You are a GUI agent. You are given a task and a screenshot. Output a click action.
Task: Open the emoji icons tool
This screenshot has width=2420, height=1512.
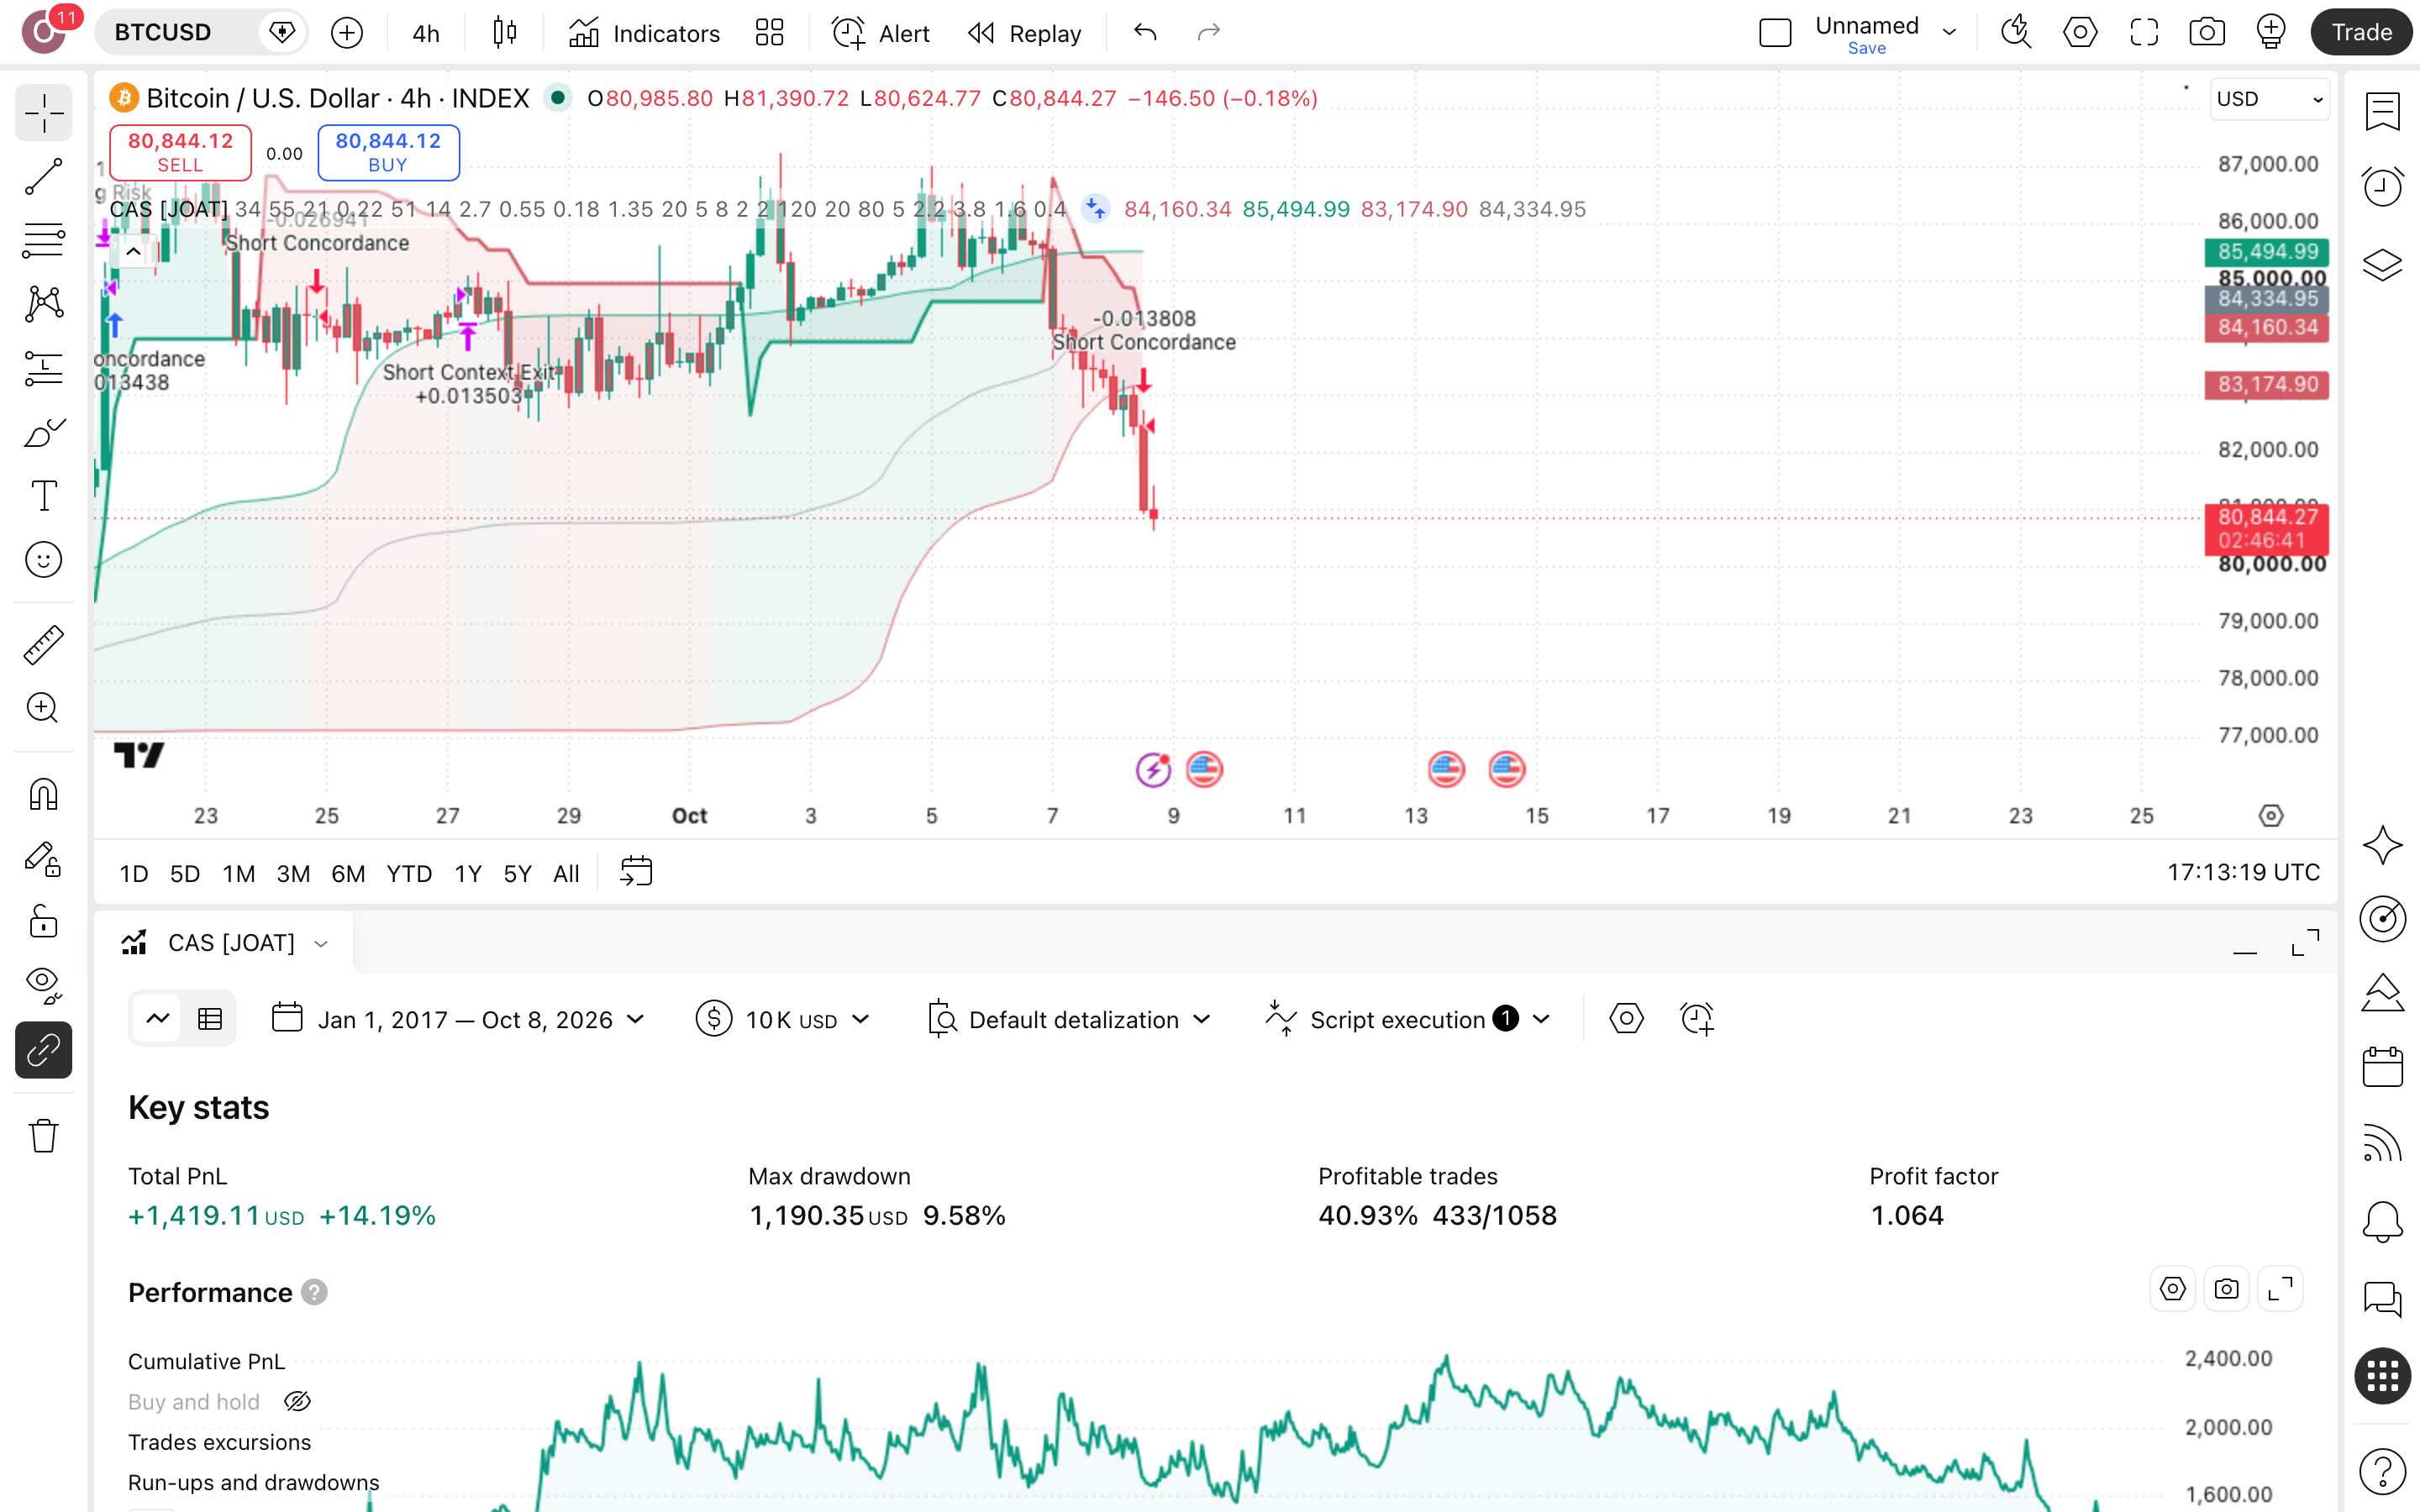(43, 560)
